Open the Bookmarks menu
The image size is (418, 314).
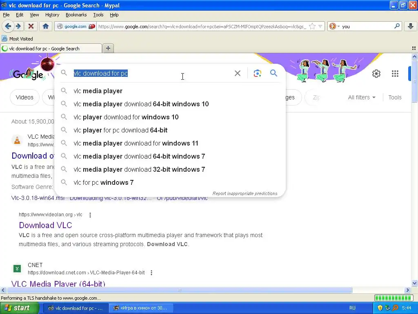coord(76,15)
